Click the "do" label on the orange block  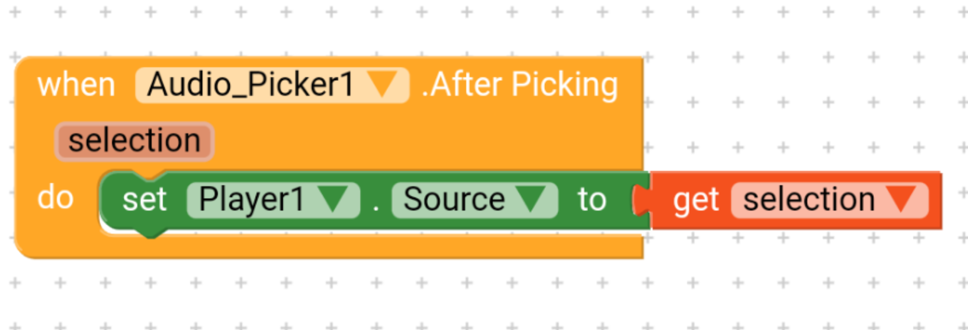coord(55,197)
